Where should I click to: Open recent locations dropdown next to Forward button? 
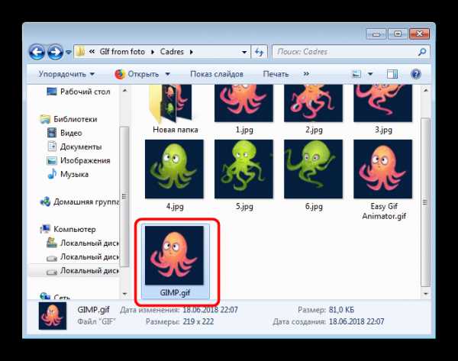pos(69,52)
